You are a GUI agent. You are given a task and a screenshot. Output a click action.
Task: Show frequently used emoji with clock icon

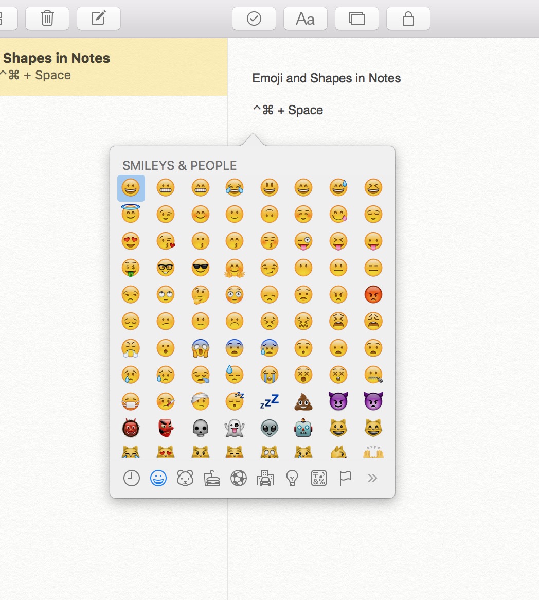(132, 478)
